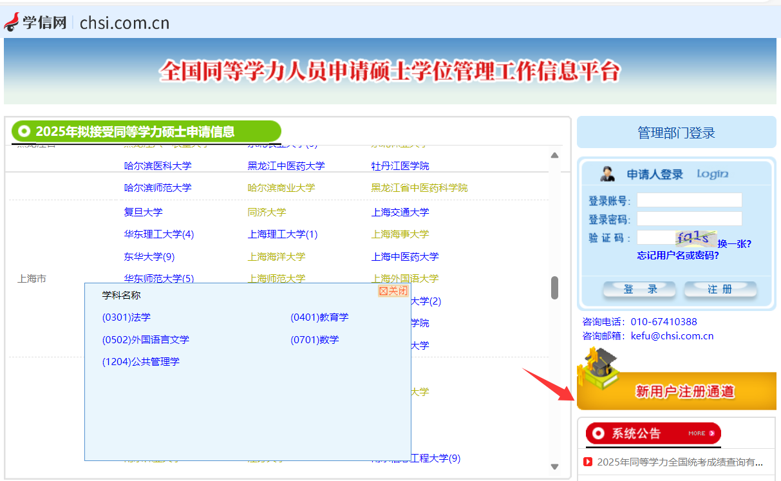The image size is (781, 481).
Task: Expand 华东理工大学(4) subject list
Action: 158,234
